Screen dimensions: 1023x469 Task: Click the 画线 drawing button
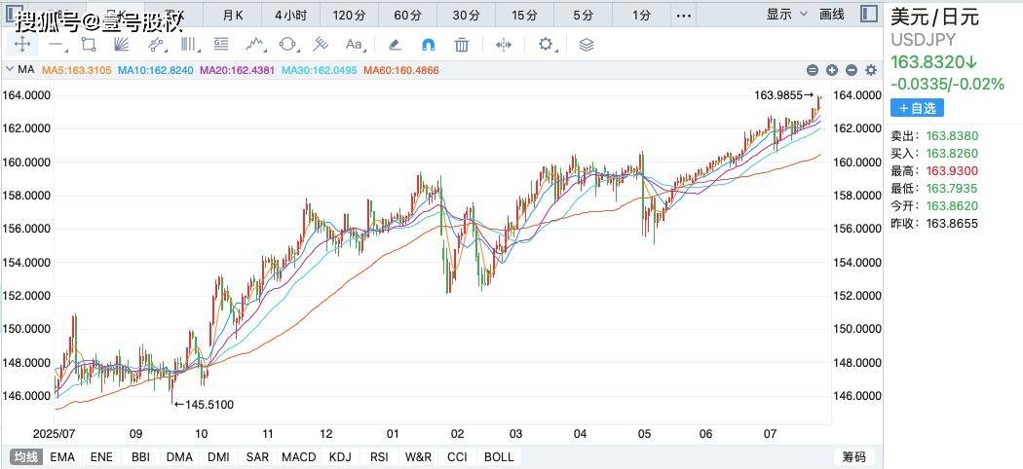(832, 15)
